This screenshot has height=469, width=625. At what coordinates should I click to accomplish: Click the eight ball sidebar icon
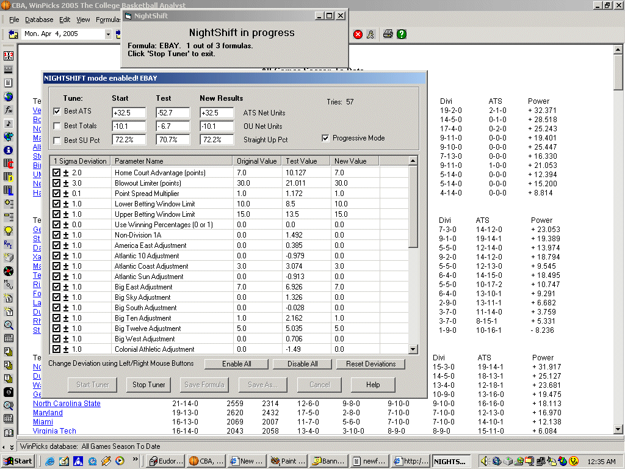pos(9,392)
